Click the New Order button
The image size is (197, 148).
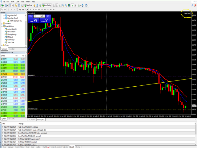[x=28, y=6]
